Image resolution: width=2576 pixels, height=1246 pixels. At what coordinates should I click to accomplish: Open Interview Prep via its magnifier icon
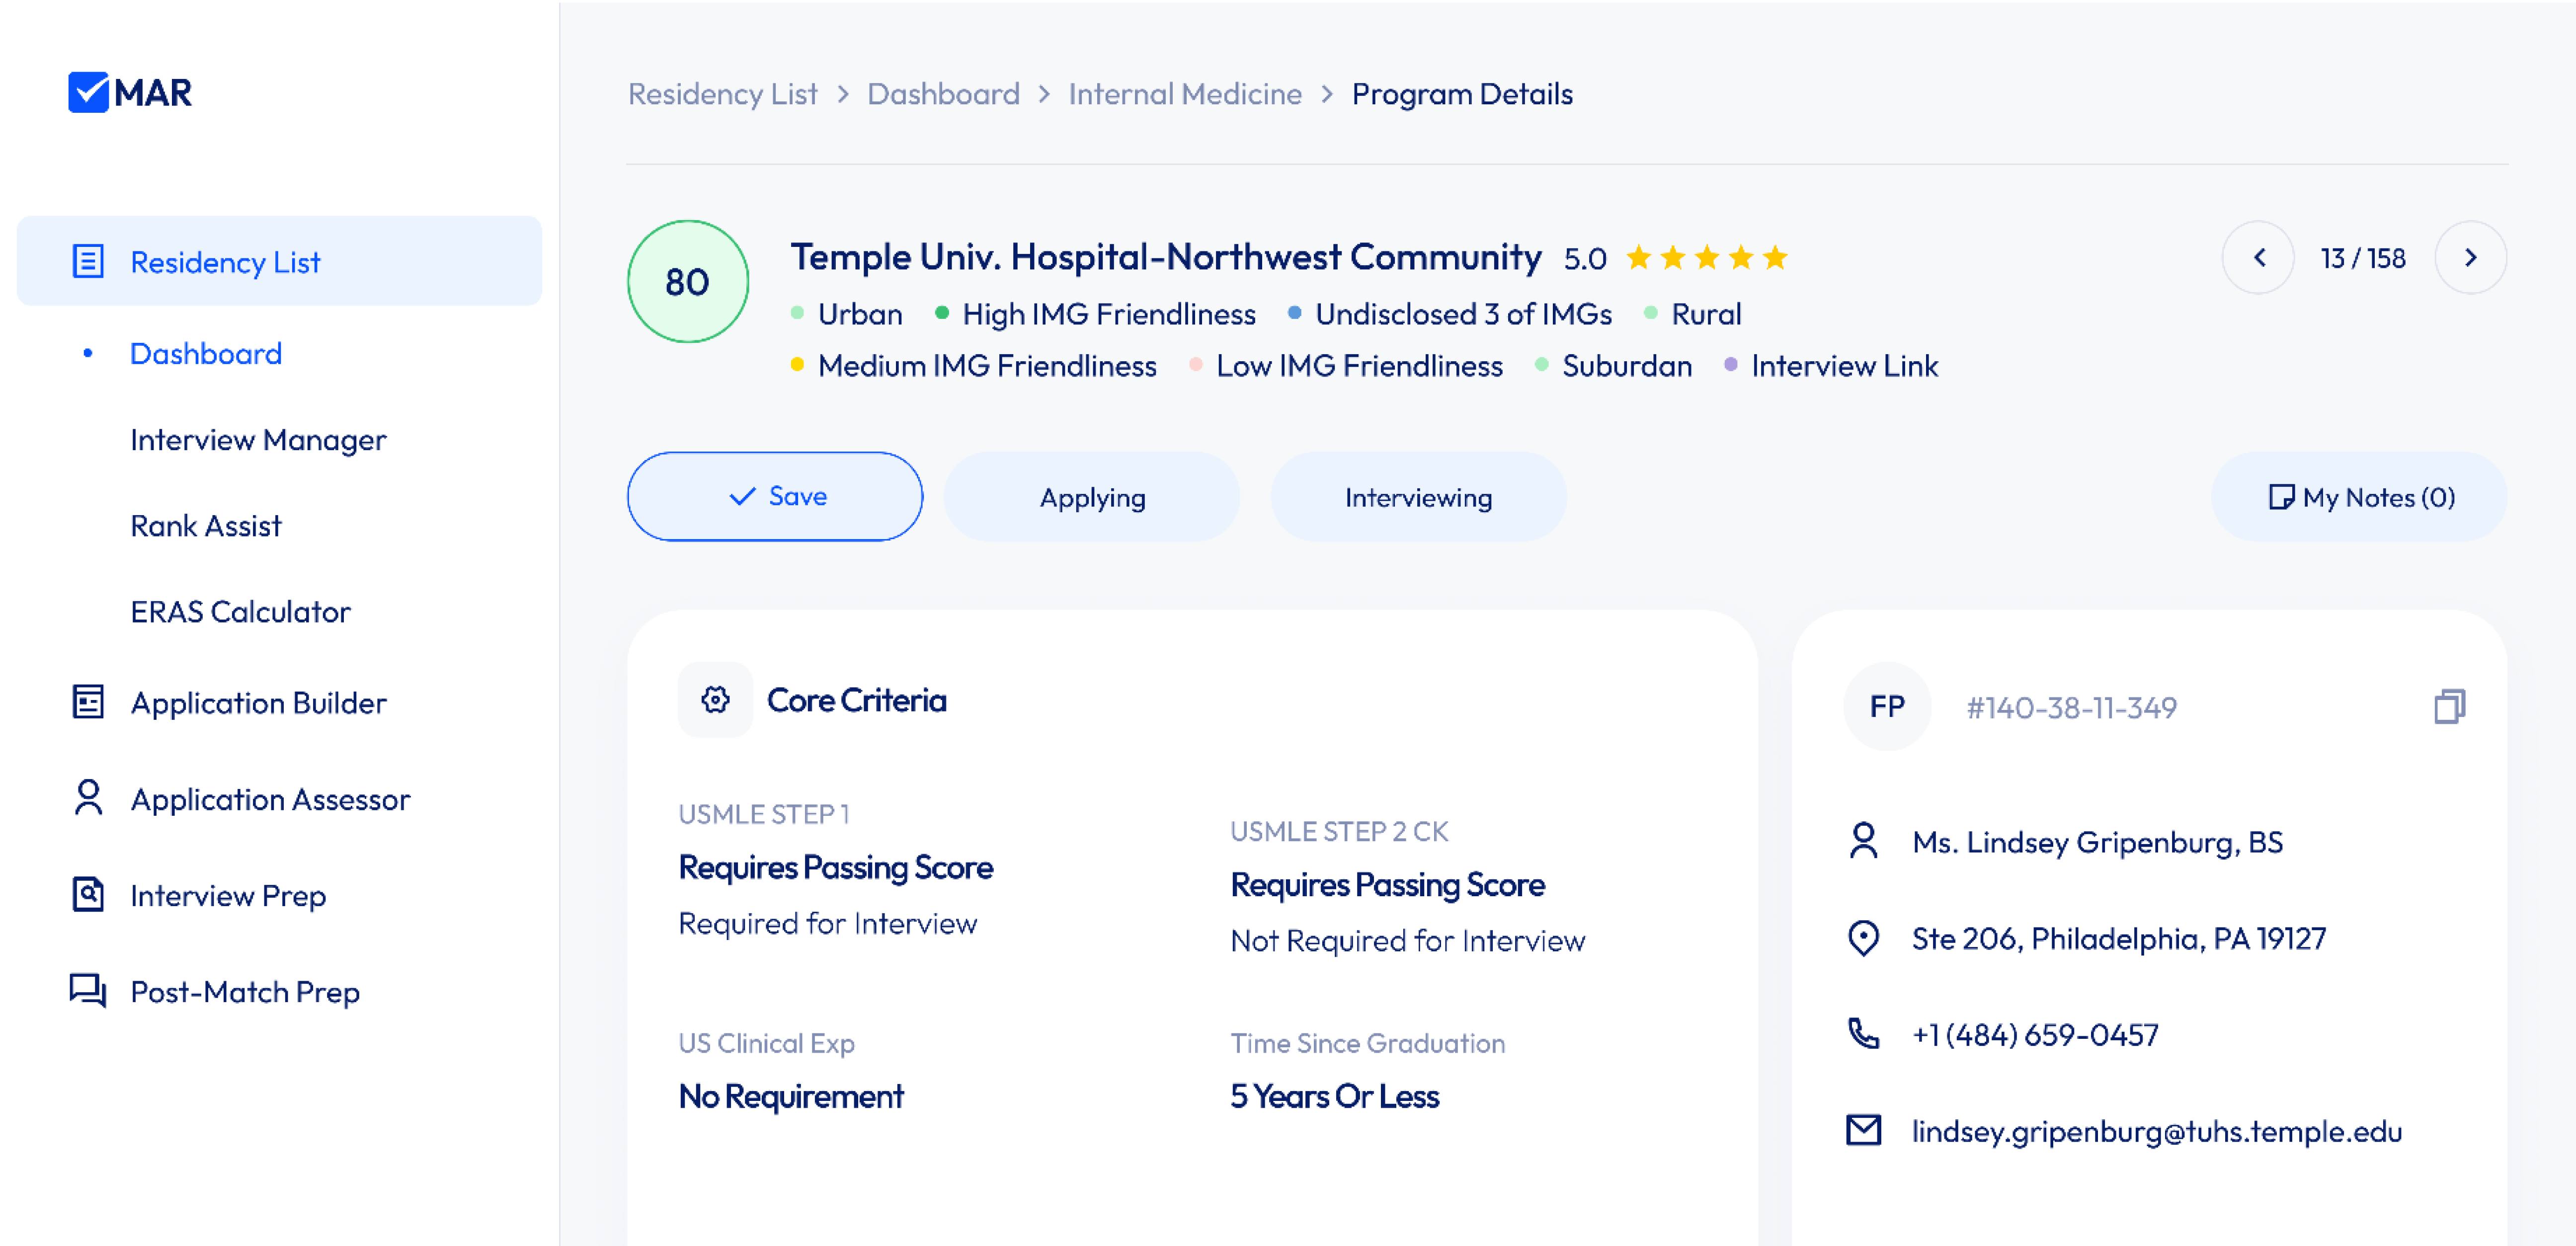(x=89, y=894)
